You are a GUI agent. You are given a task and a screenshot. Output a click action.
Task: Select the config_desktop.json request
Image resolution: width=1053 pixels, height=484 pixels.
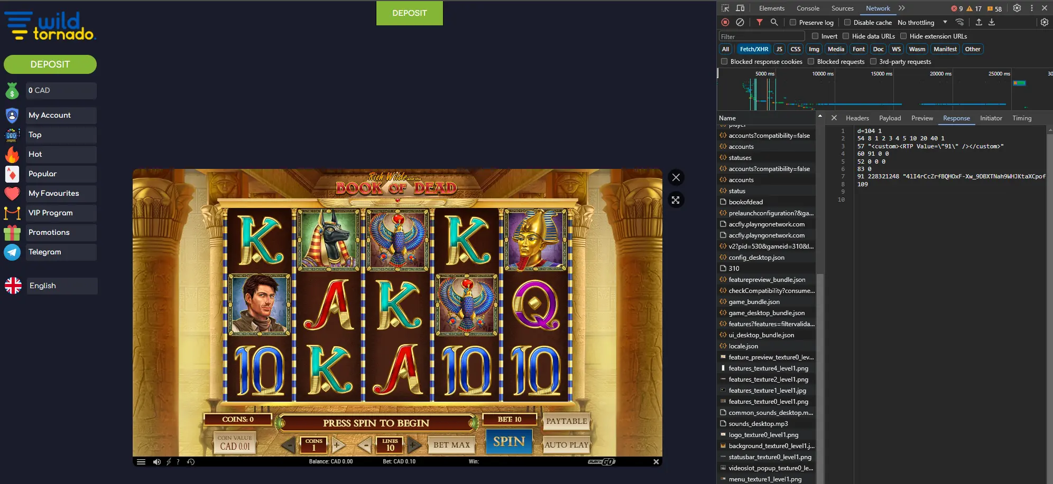point(766,258)
